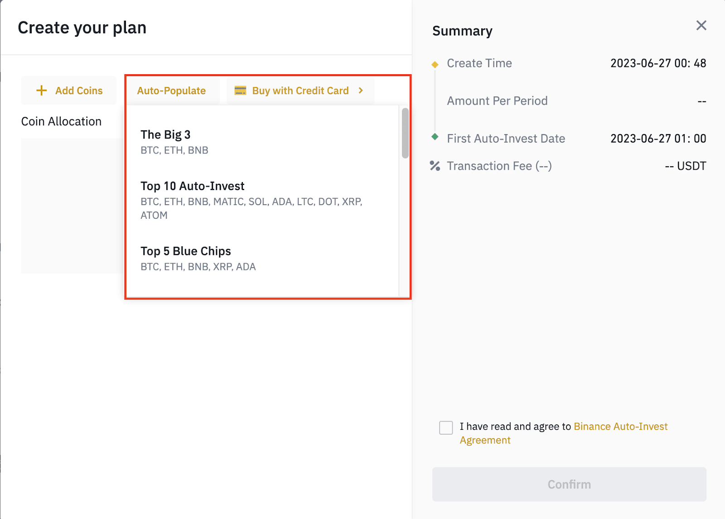Click the First Auto-Invest Date value
Image resolution: width=725 pixels, height=519 pixels.
coord(658,139)
